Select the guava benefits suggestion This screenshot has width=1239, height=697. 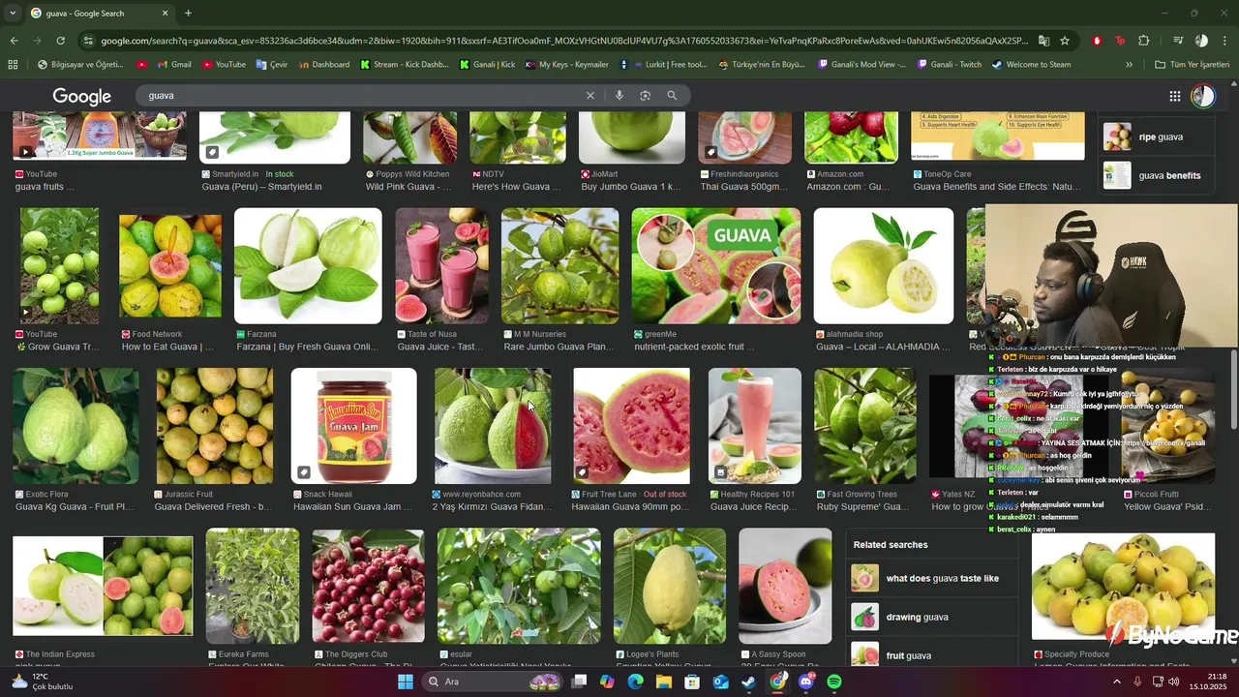[1154, 175]
